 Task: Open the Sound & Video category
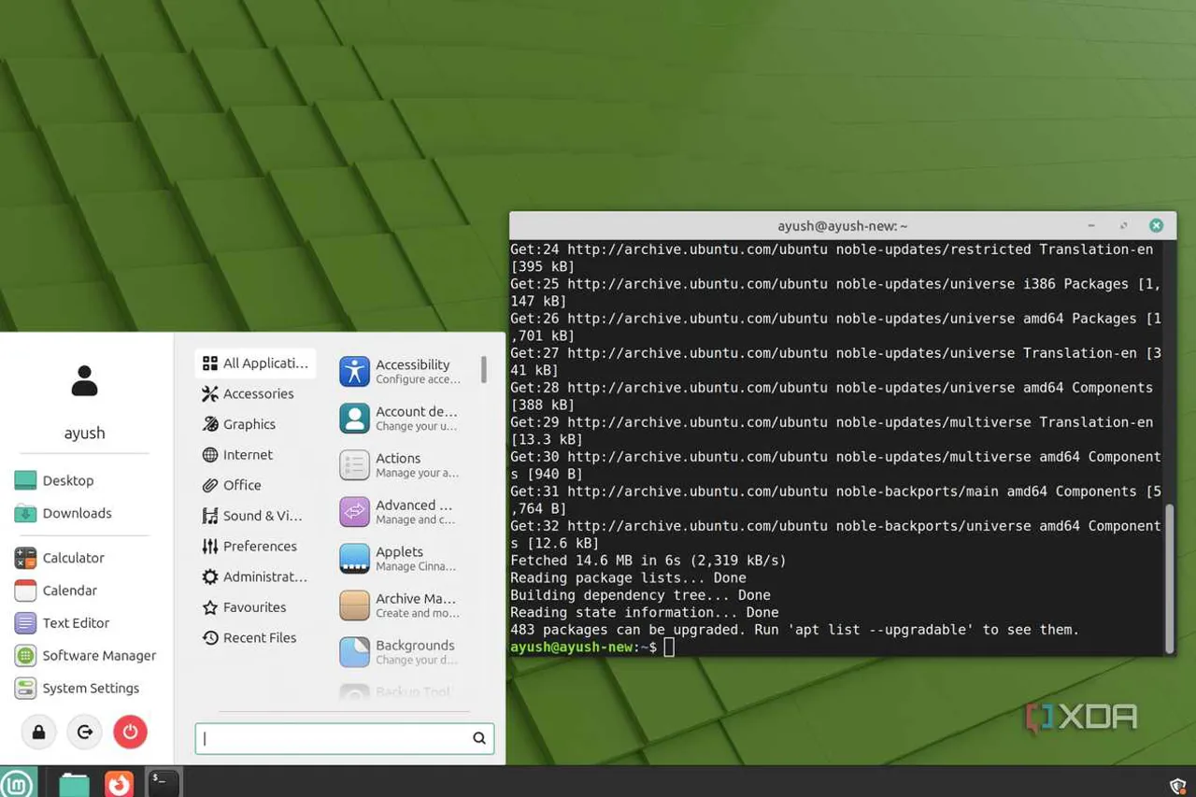pyautogui.click(x=251, y=516)
